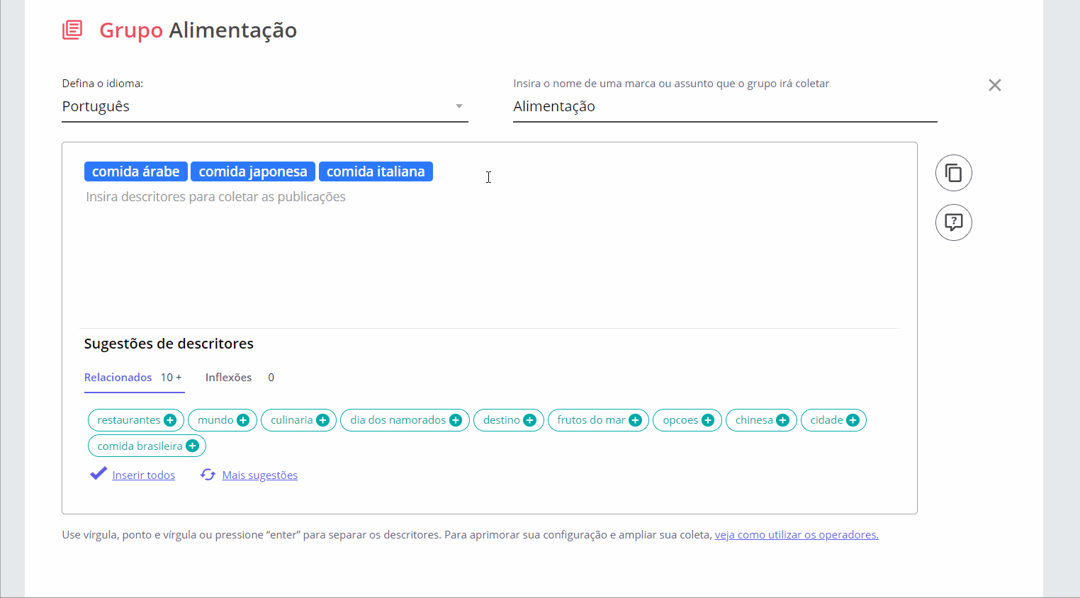The width and height of the screenshot is (1080, 598).
Task: Open the help question bubble icon
Action: (x=953, y=222)
